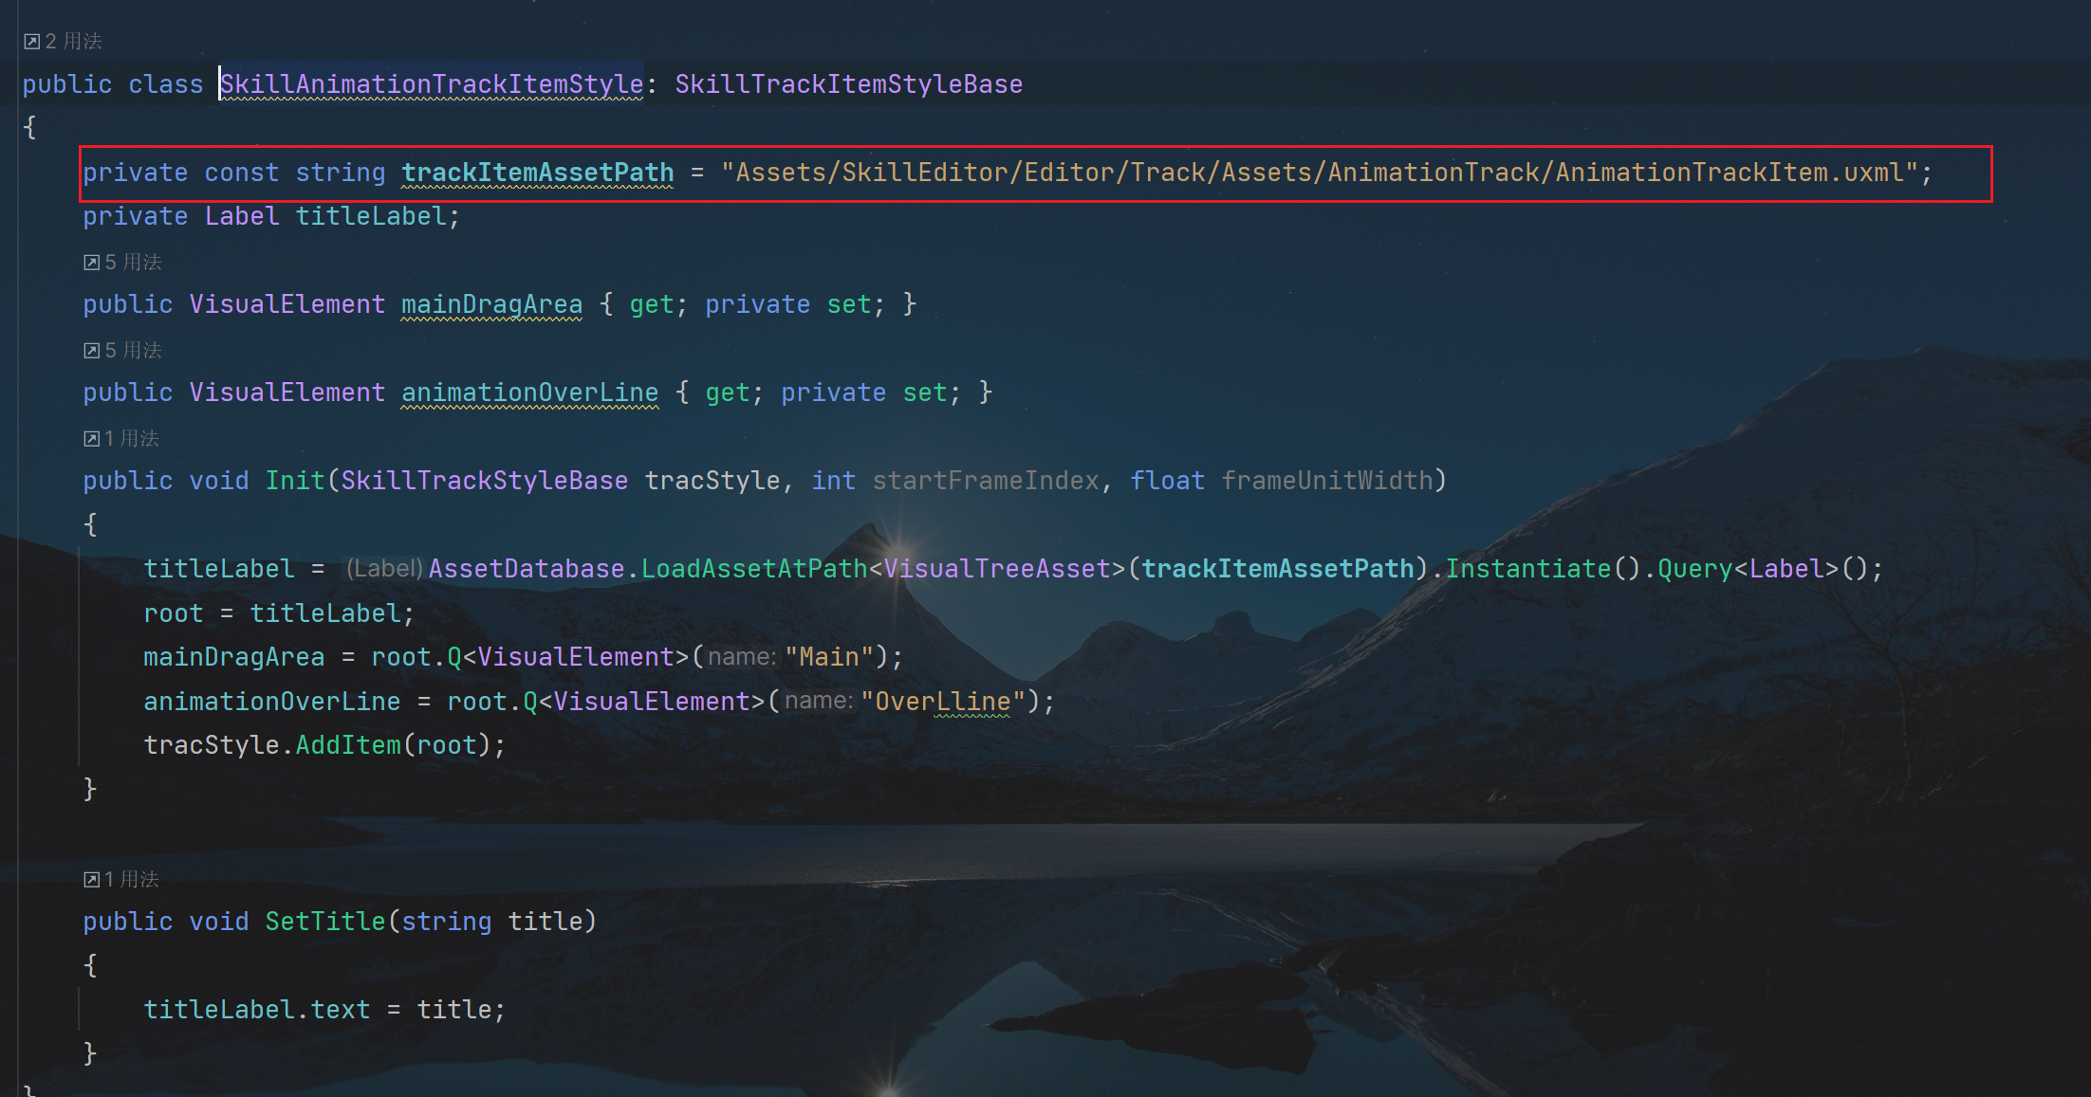
Task: Click trackItemAssetPath in the const declaration
Action: 538,173
